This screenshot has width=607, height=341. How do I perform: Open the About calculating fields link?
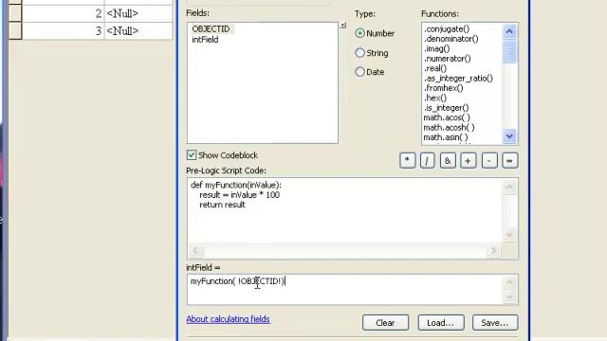click(228, 319)
